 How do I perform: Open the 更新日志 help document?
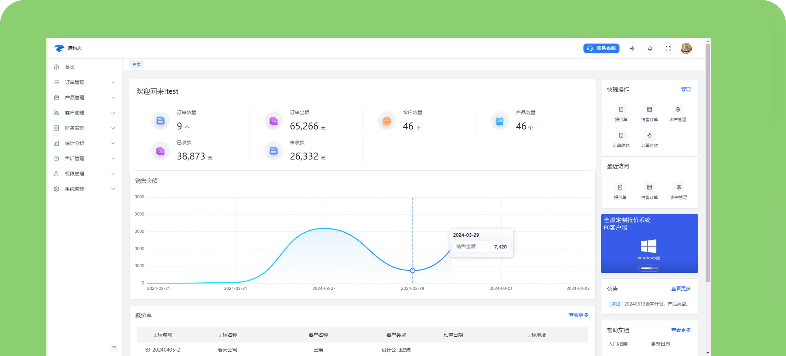660,344
